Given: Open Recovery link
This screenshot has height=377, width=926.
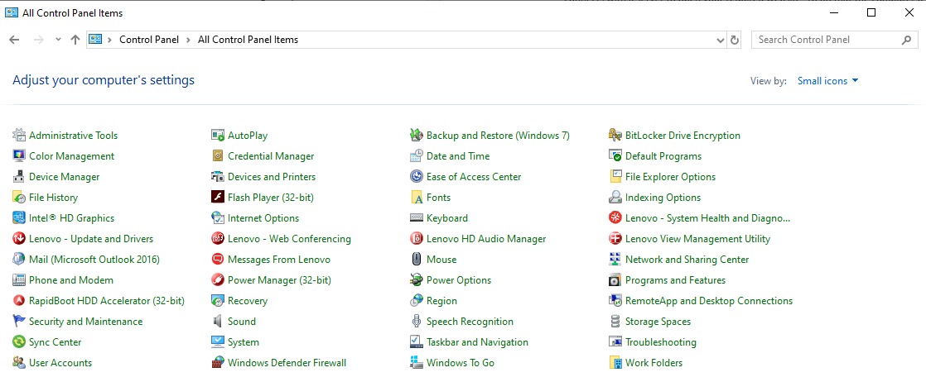Looking at the screenshot, I should coord(248,301).
